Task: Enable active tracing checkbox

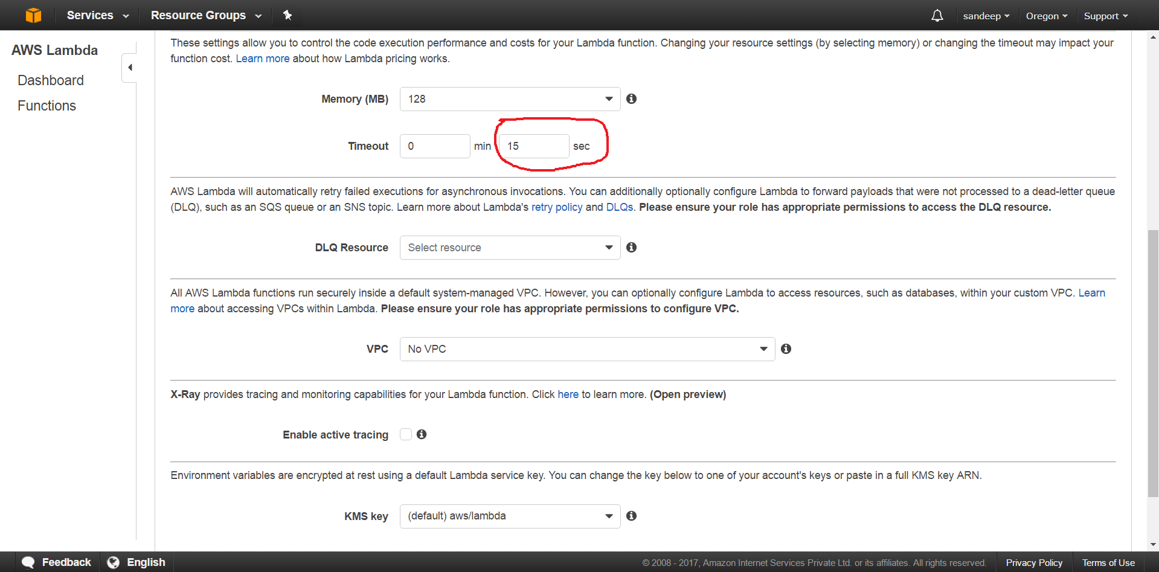Action: [406, 434]
